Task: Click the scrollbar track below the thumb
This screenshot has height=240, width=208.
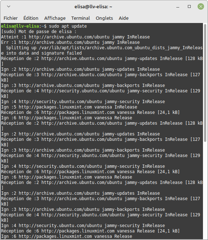Action: click(205, 190)
